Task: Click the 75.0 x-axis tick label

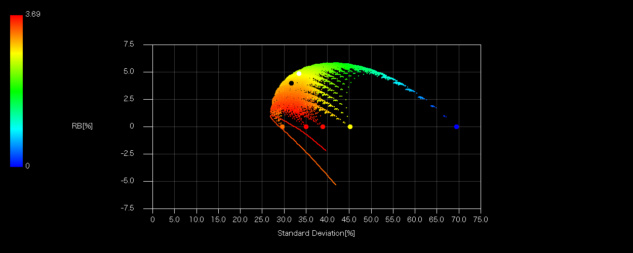Action: pos(480,220)
